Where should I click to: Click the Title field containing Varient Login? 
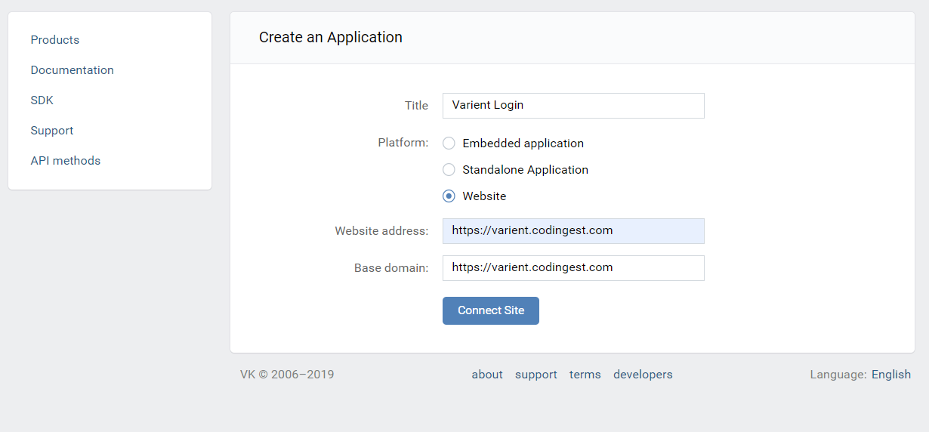point(573,106)
